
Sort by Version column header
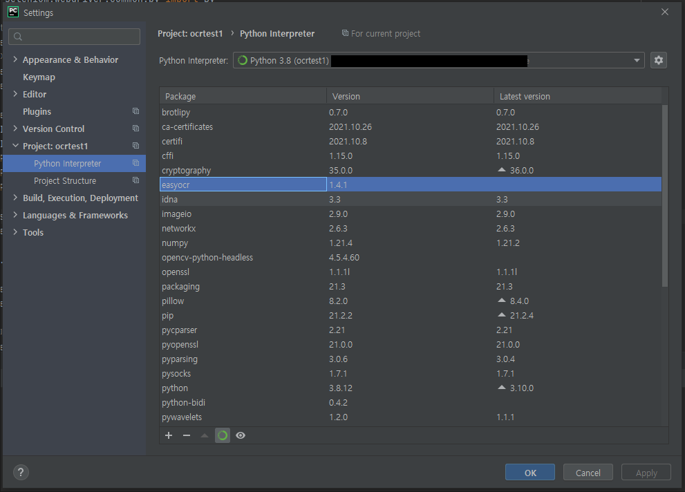(x=410, y=96)
